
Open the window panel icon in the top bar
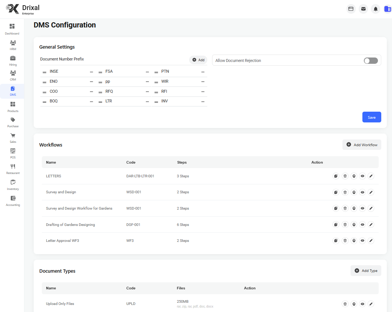point(351,9)
